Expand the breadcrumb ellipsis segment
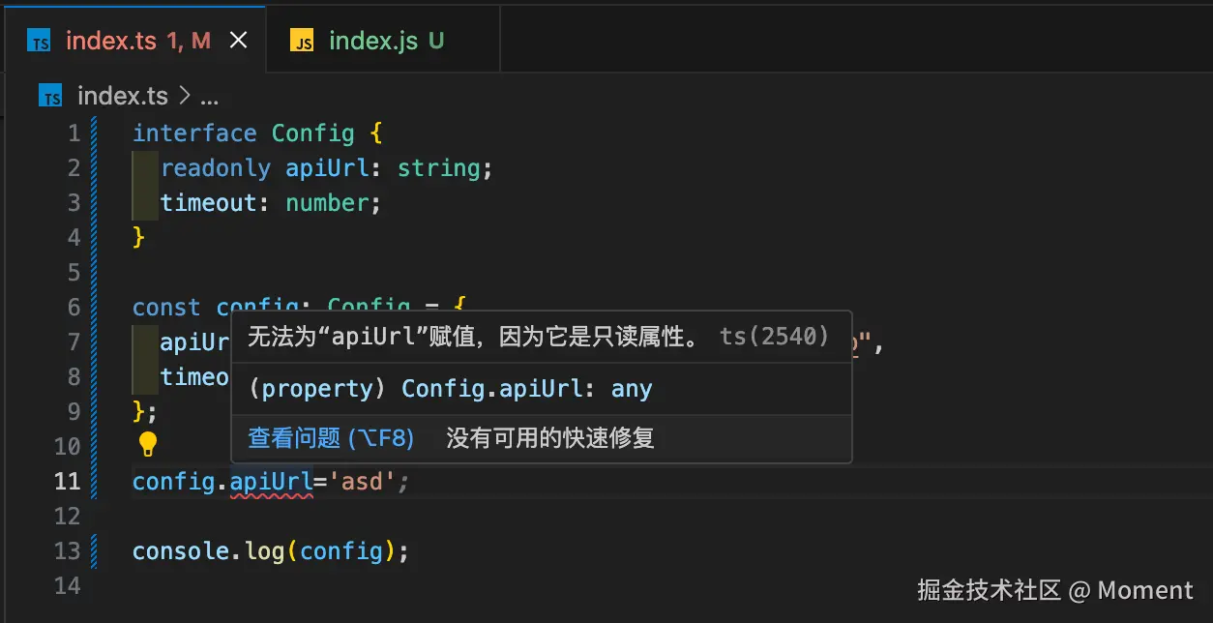 [x=208, y=96]
